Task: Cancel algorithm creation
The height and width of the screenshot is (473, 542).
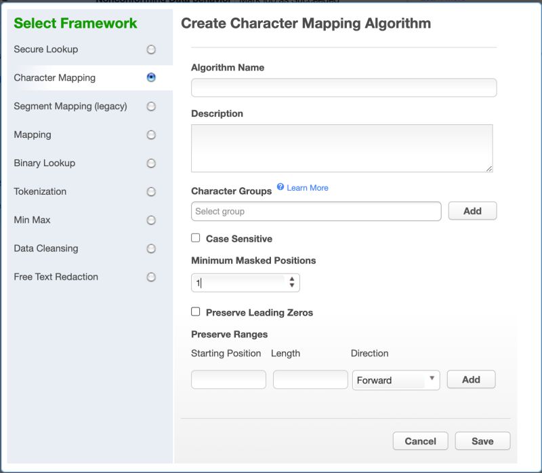Action: click(x=420, y=440)
